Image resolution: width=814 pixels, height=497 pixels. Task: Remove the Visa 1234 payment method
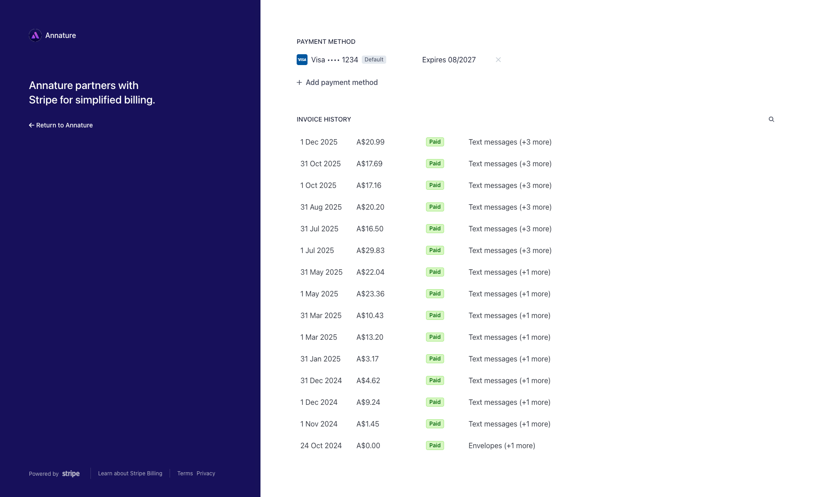click(x=498, y=60)
